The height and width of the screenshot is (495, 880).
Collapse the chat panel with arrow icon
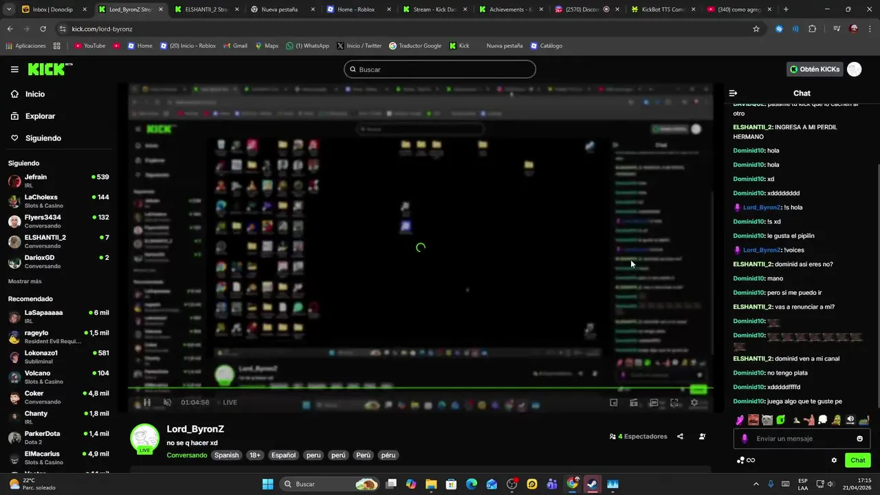click(733, 93)
